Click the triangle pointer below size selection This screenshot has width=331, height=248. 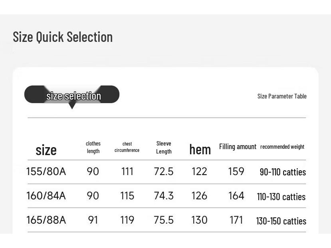(72, 106)
